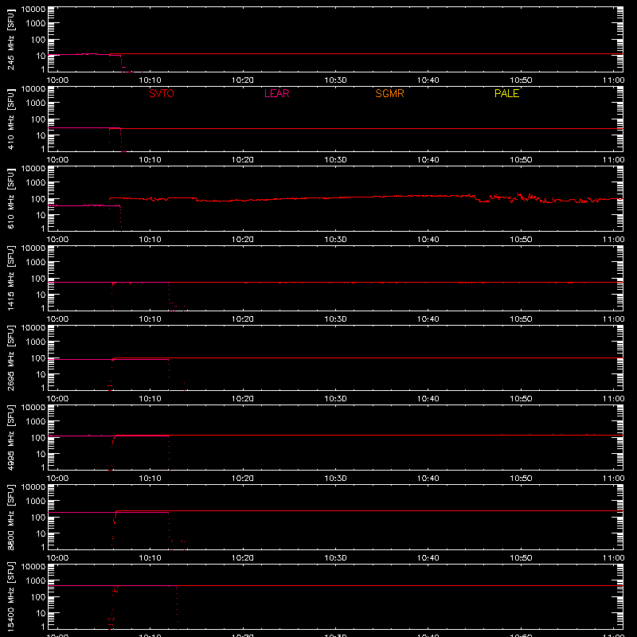Click the 11:00 tick under the 245 MHz plot
Viewport: 637px width, 637px height.
613,80
